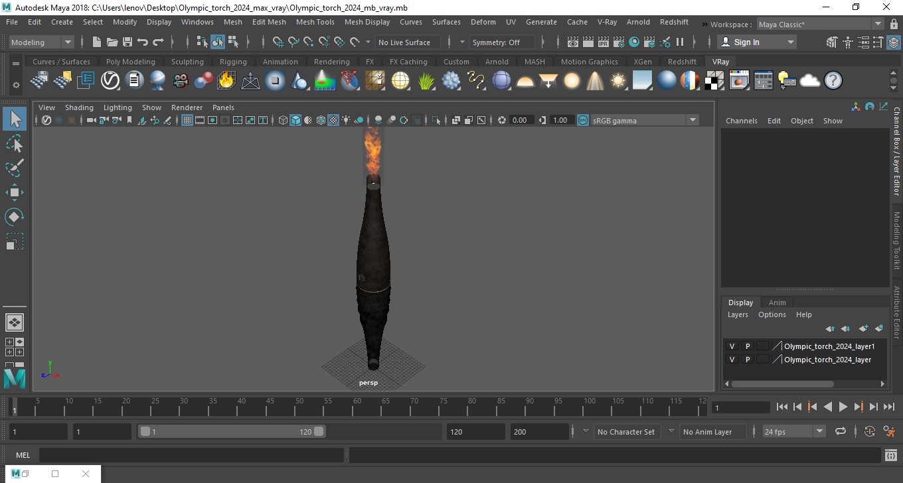Viewport: 903px width, 483px height.
Task: Open the Attribute Editor side tab
Action: point(896,312)
